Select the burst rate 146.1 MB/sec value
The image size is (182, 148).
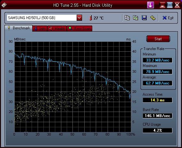(x=157, y=116)
